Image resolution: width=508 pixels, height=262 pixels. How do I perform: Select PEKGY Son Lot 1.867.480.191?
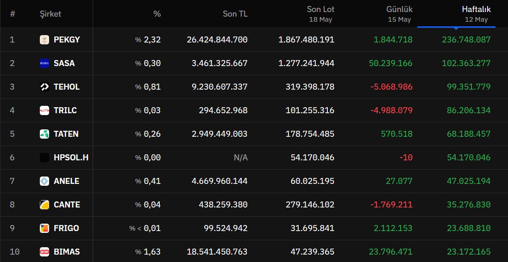click(x=307, y=40)
